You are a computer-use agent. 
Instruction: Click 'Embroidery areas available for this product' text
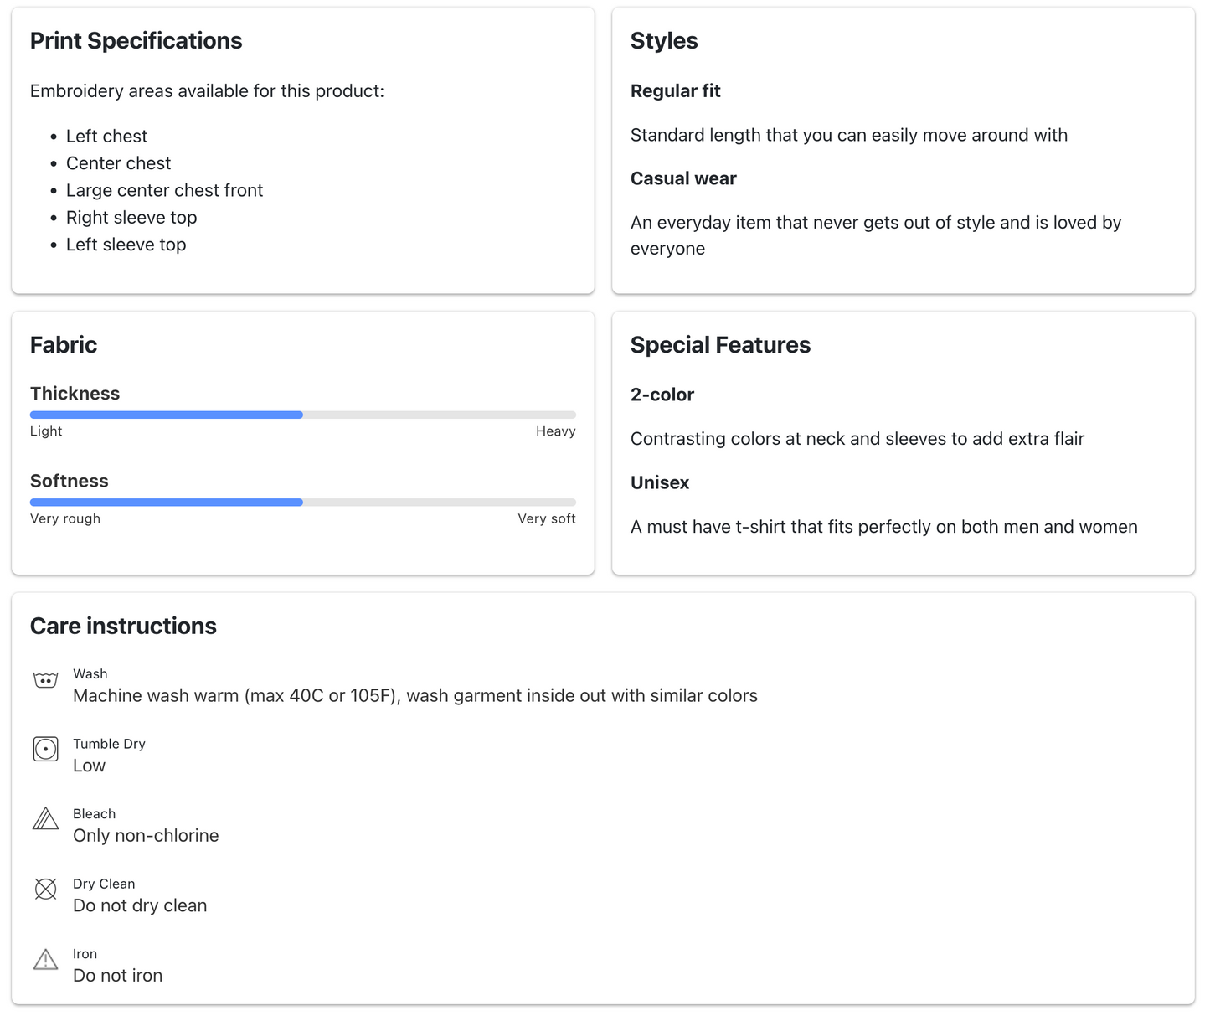pos(207,91)
